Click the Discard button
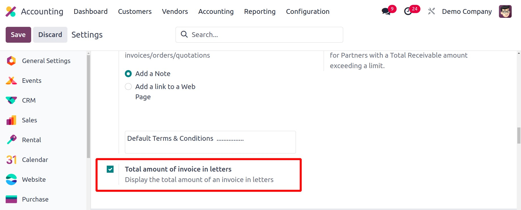 pos(50,35)
